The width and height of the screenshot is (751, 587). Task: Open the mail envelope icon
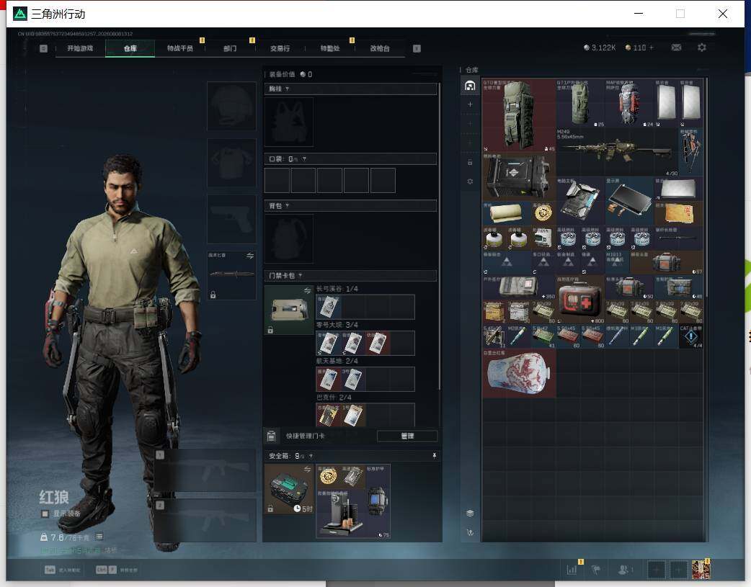(676, 48)
